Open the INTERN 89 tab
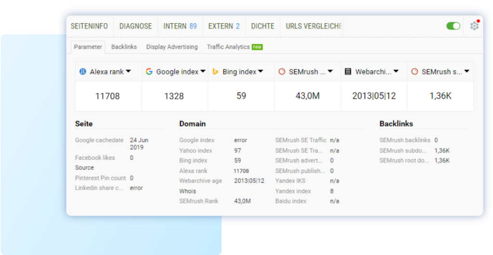The height and width of the screenshot is (255, 493). coord(180,26)
